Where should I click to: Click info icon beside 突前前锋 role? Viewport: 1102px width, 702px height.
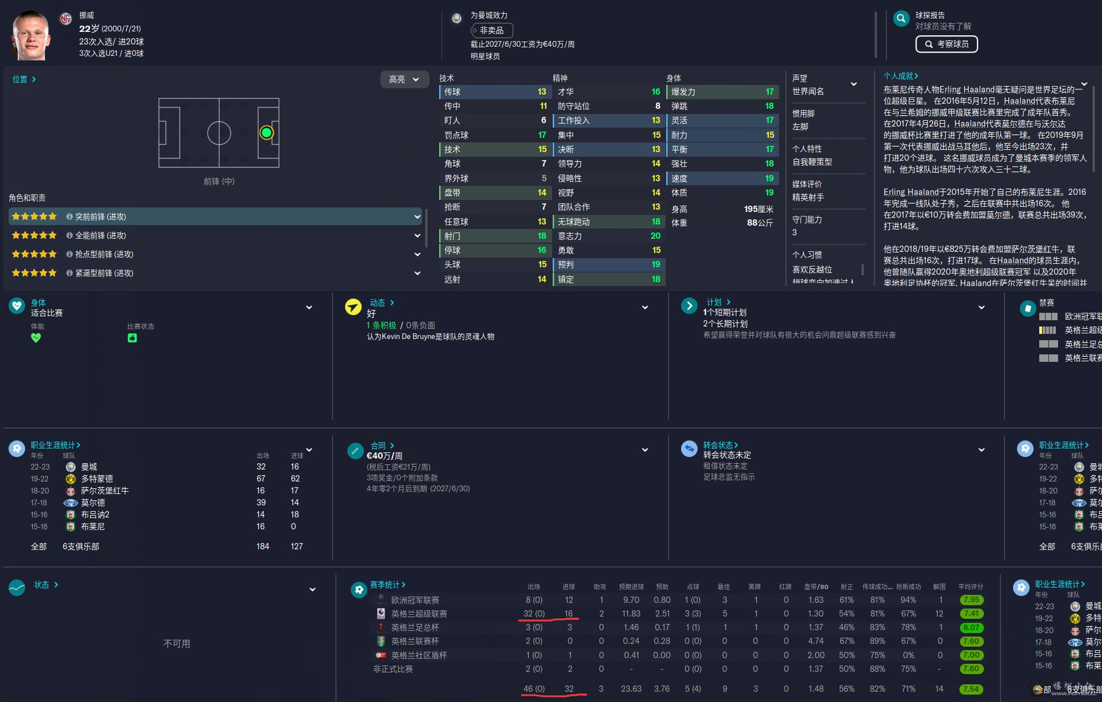(x=69, y=217)
